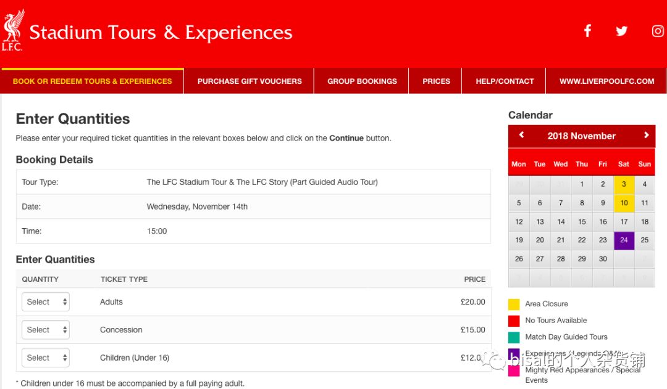This screenshot has width=667, height=389.
Task: Click the £15.00 Concession price
Action: [x=472, y=330]
